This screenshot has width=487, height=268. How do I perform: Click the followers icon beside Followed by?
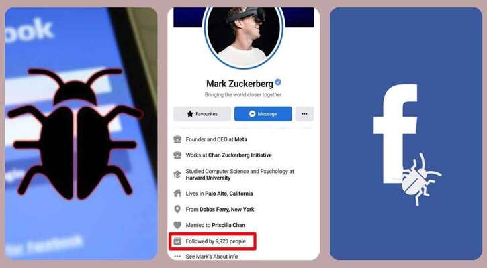(177, 241)
